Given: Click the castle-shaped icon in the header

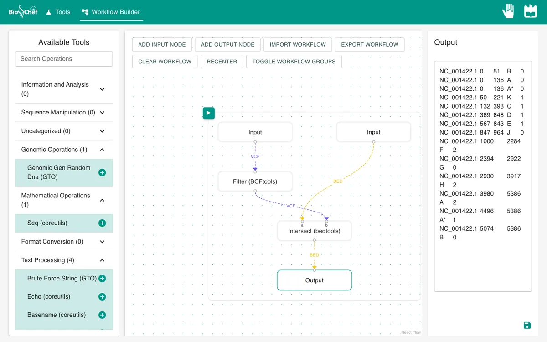Looking at the screenshot, I should (x=531, y=11).
